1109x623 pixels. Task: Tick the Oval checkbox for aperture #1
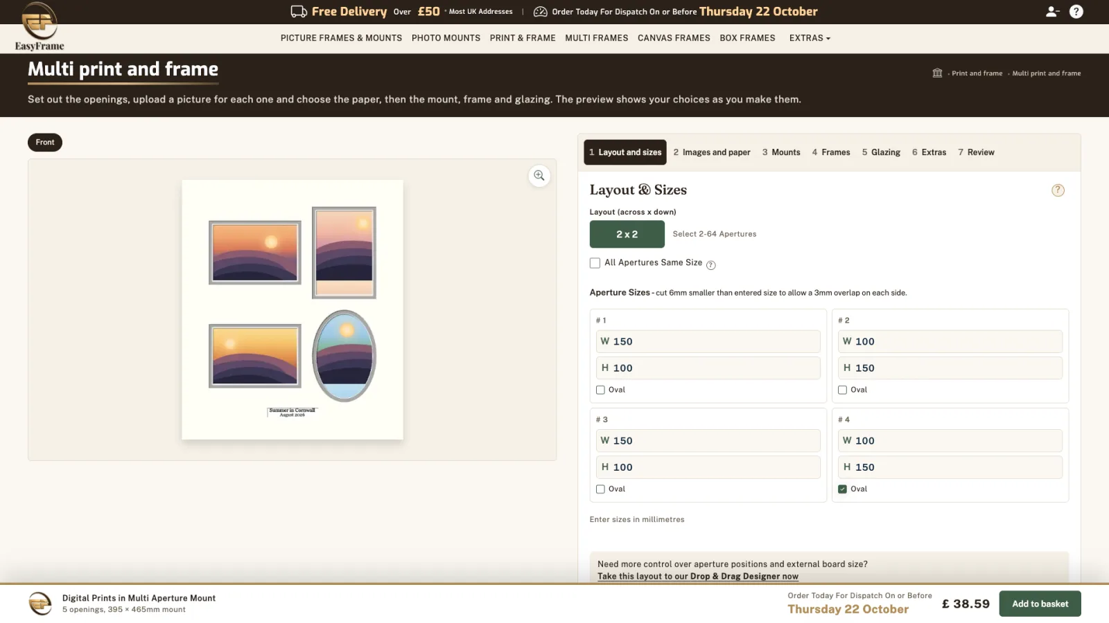600,390
